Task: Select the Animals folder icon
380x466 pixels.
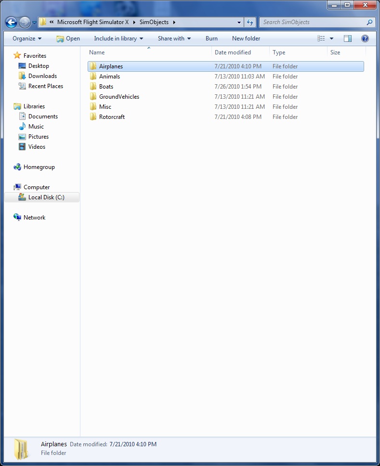Action: pyautogui.click(x=93, y=76)
